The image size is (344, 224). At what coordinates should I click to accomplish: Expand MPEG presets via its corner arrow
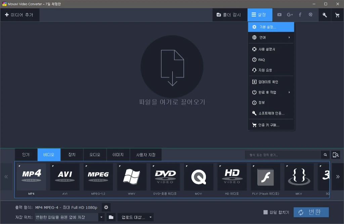(x=86, y=166)
